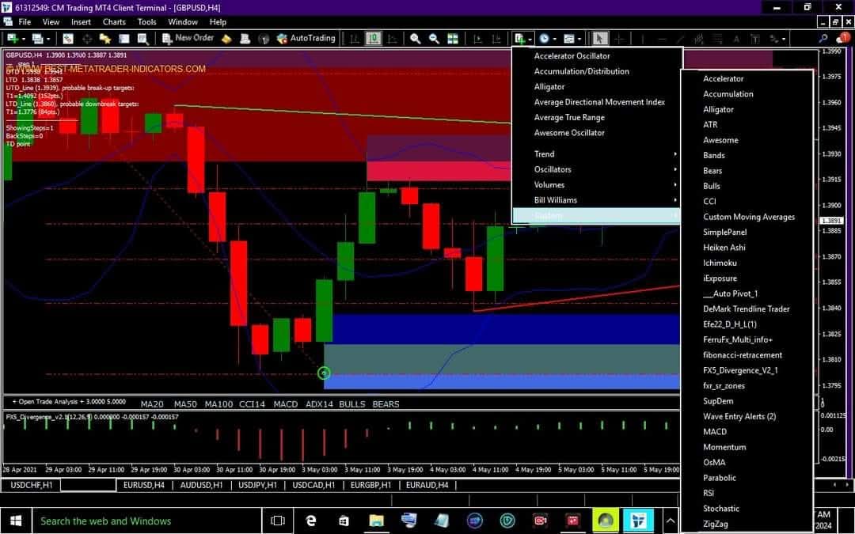Click the ADX14 panel button
855x534 pixels.
(x=319, y=404)
